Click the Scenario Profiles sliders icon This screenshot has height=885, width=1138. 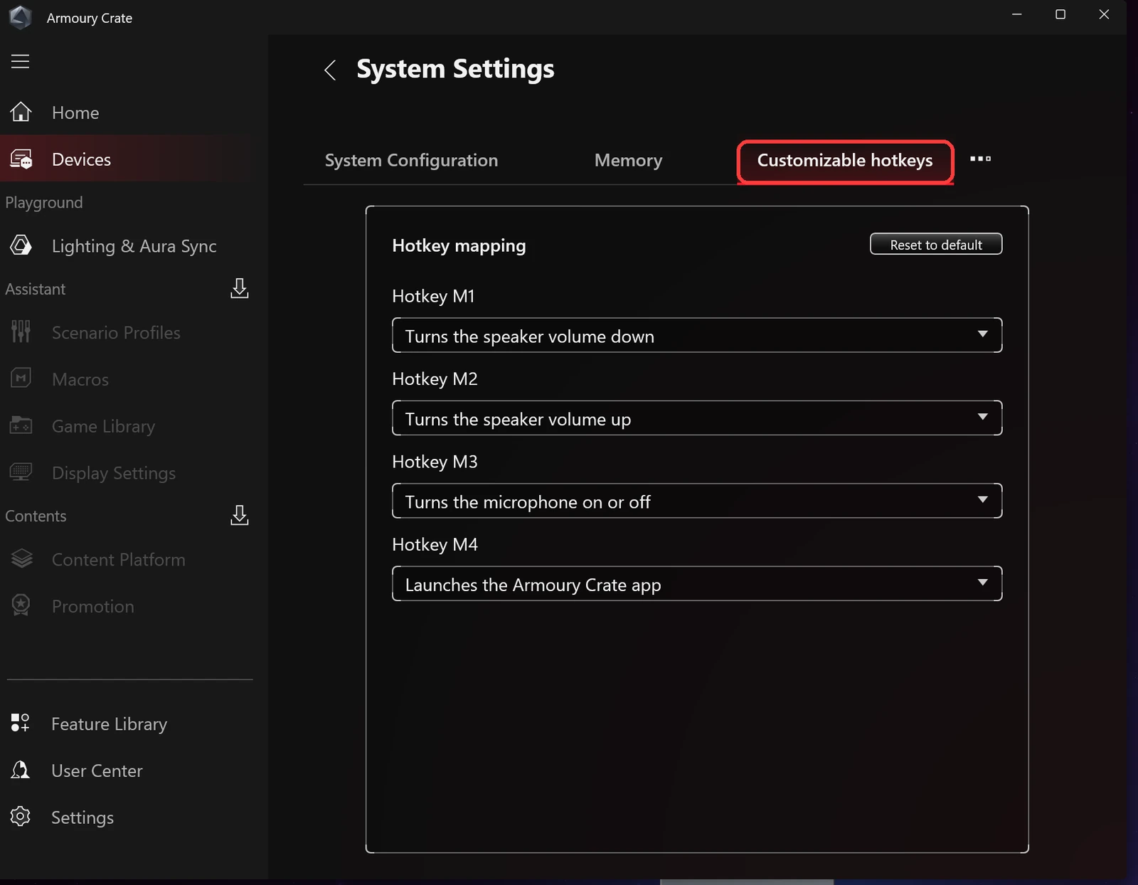pos(21,332)
